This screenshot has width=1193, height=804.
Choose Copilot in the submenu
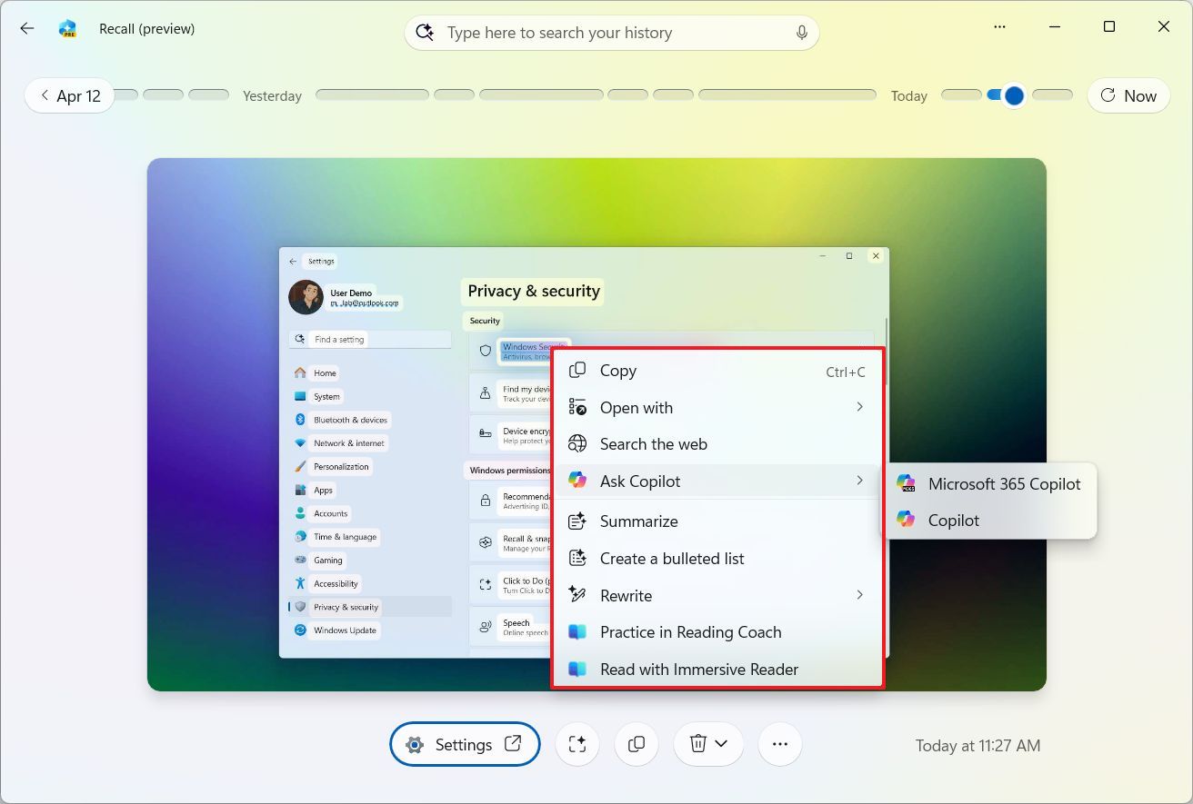(953, 521)
